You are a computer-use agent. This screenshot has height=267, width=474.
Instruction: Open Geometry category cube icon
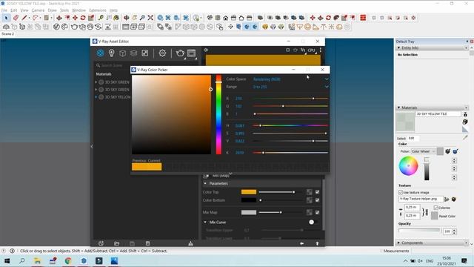click(x=122, y=53)
